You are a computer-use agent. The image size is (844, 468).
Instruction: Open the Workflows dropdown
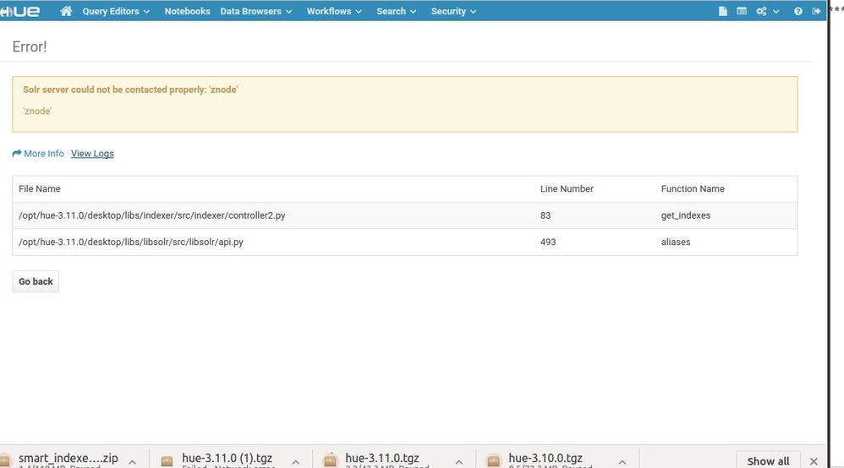pyautogui.click(x=334, y=11)
